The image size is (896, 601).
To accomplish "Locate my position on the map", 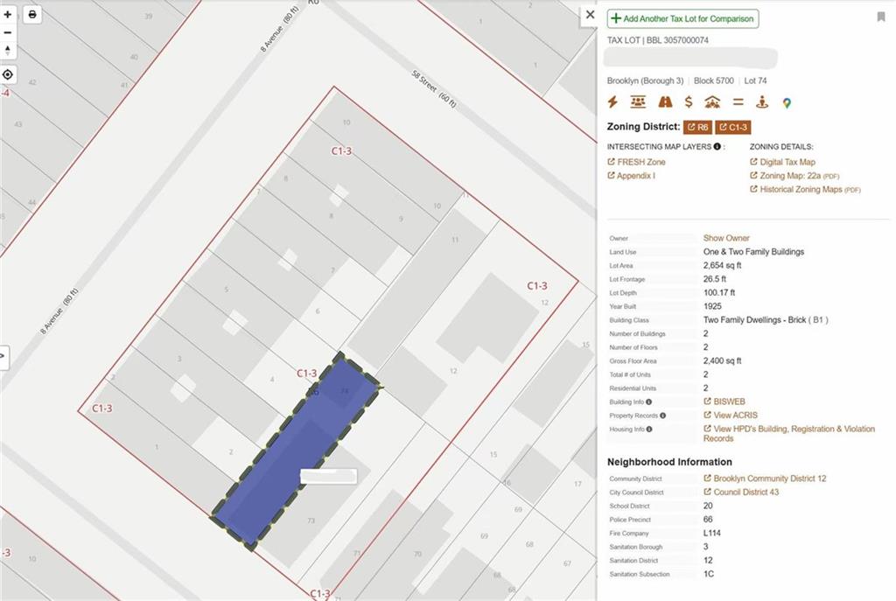I will (x=7, y=75).
